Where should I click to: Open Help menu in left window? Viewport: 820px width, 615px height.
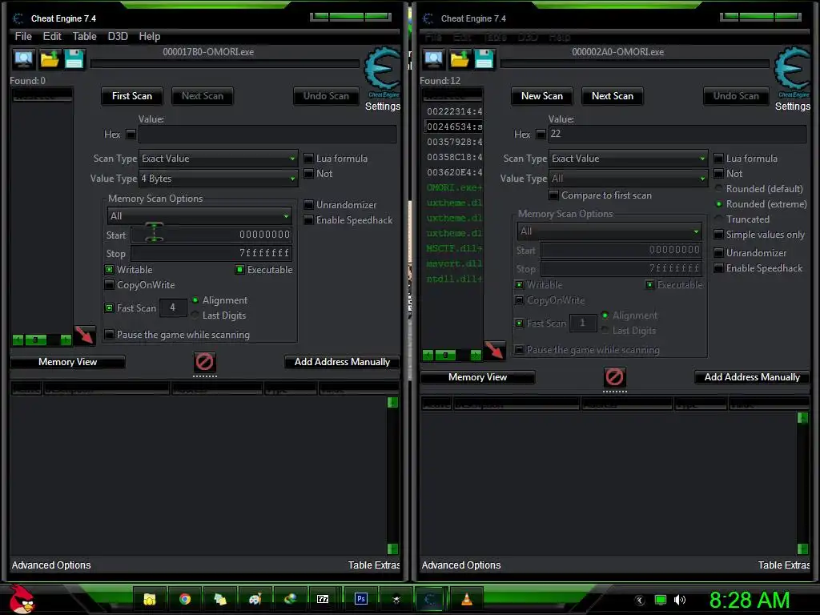(x=150, y=36)
